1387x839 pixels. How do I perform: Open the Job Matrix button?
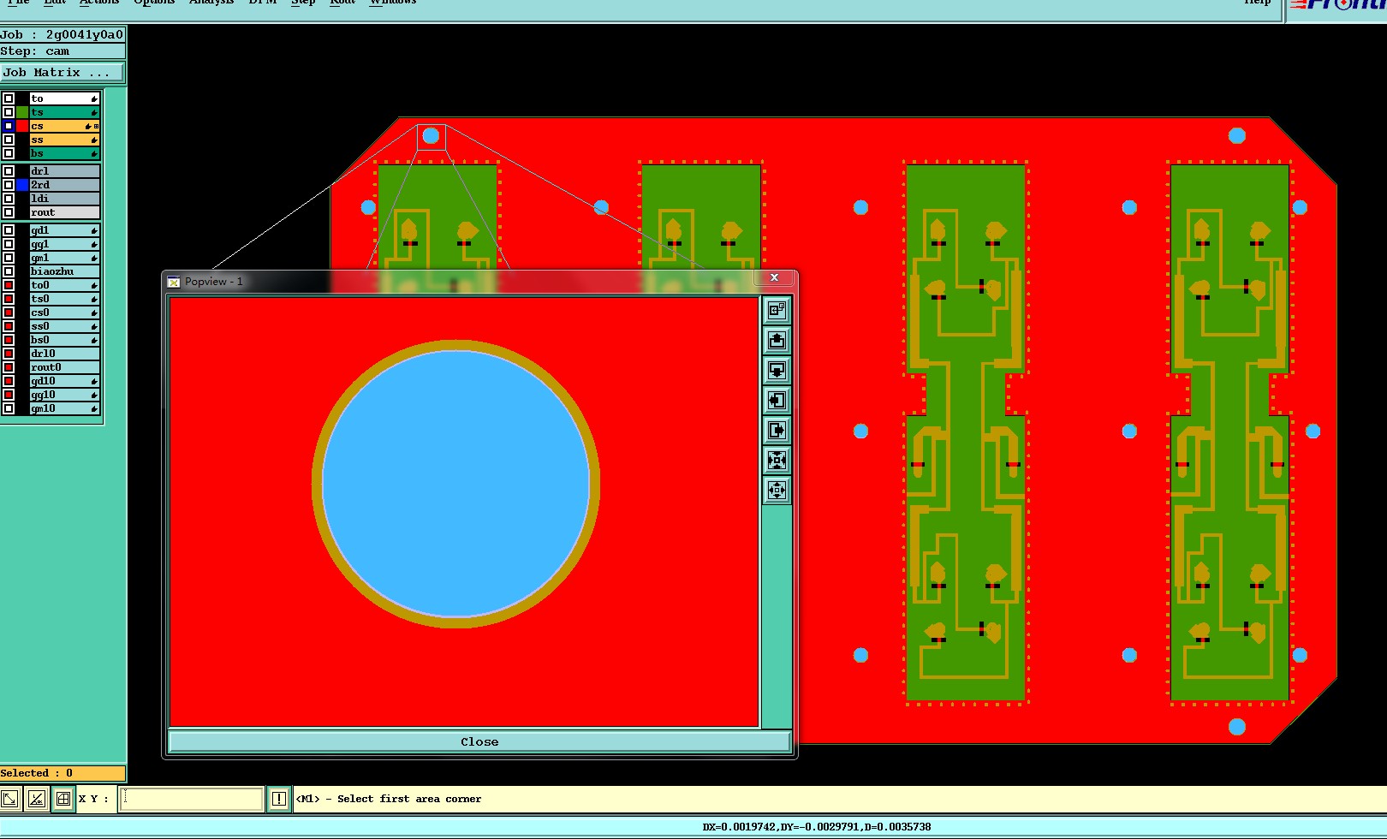click(63, 73)
